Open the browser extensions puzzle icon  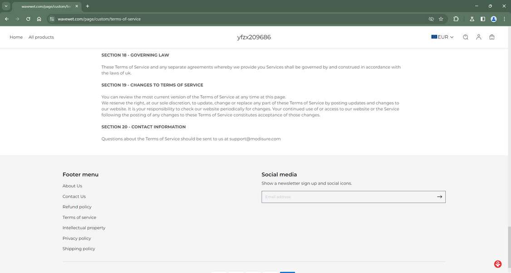click(x=455, y=19)
